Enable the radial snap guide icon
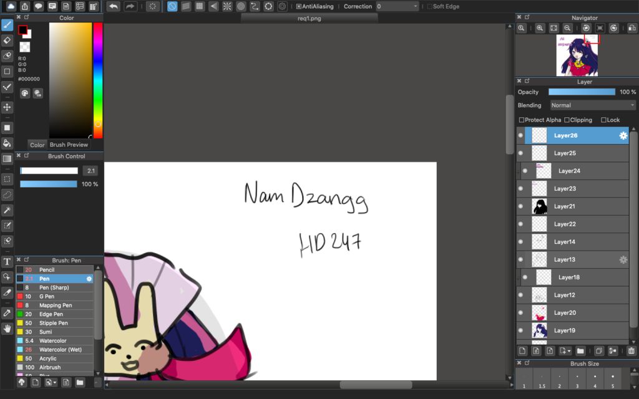Screen dimensions: 639x399 (x=227, y=6)
